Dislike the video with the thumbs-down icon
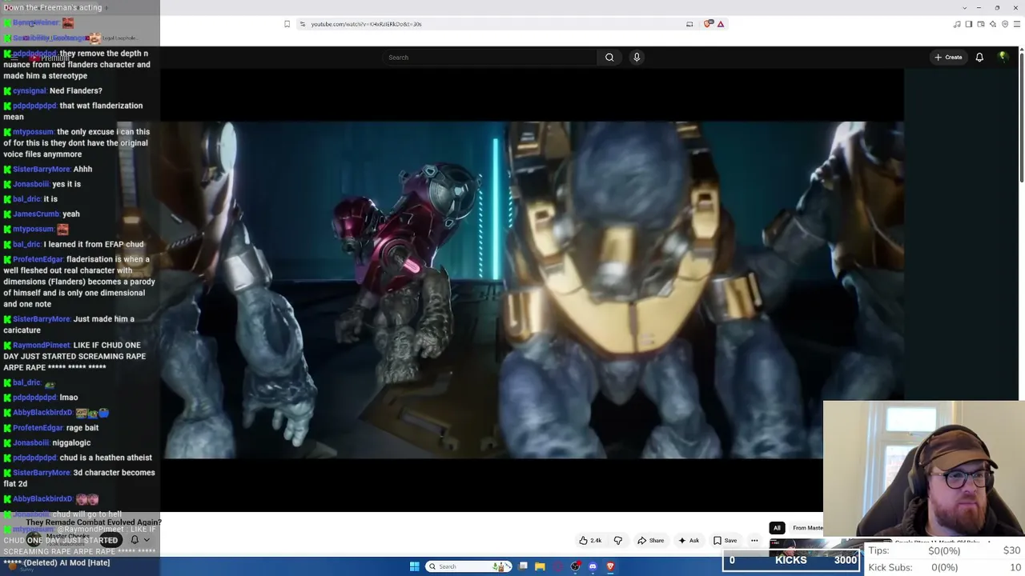The width and height of the screenshot is (1025, 576). pyautogui.click(x=617, y=541)
